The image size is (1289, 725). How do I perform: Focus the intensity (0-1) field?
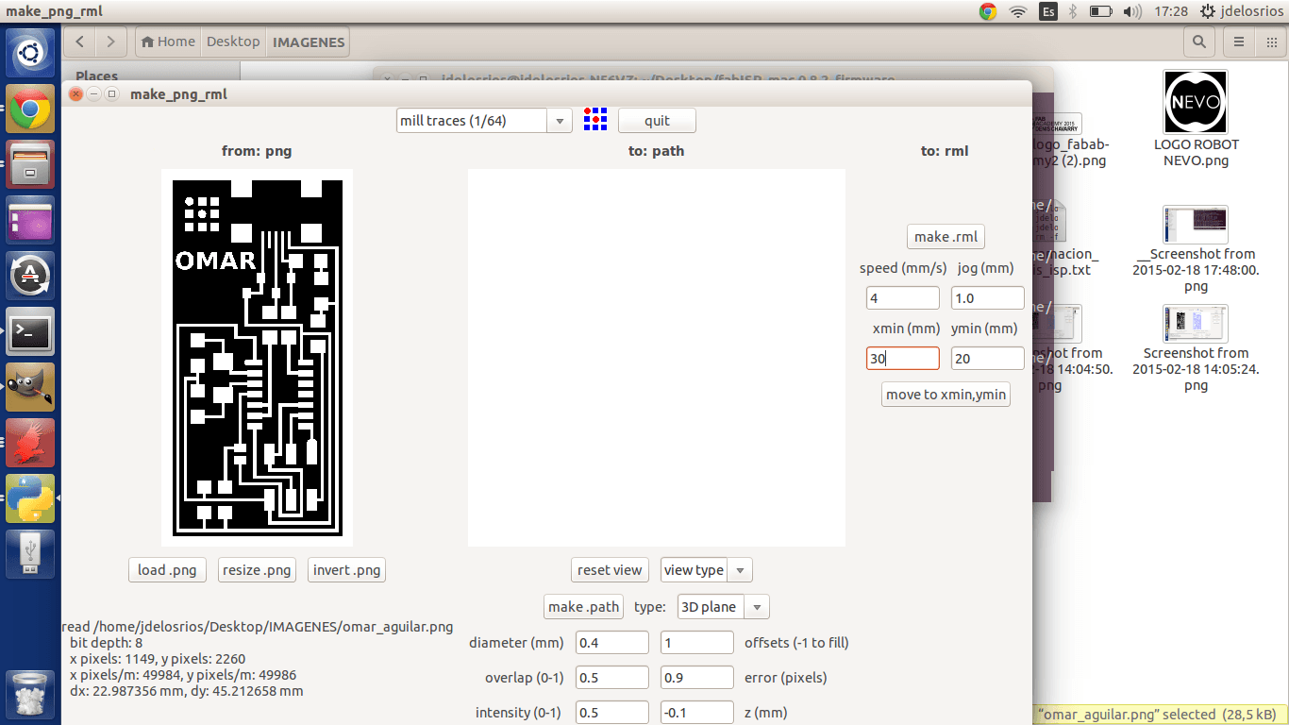coord(612,713)
